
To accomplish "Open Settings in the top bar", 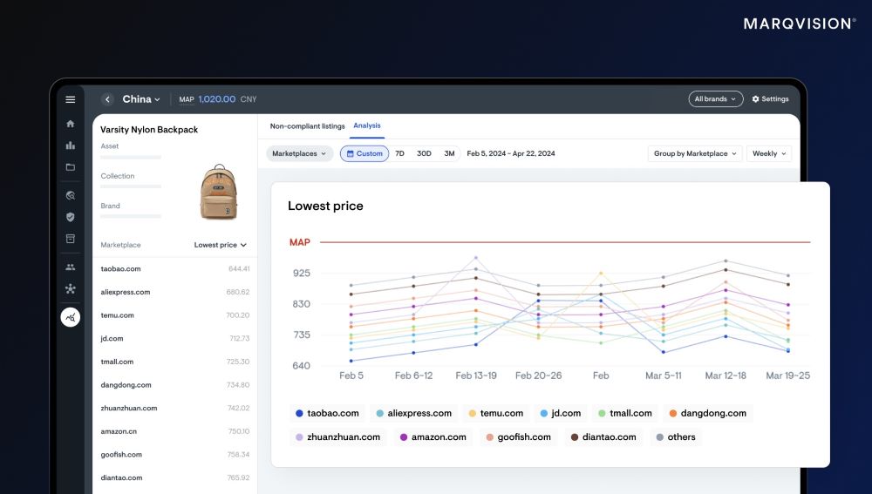I will coord(770,99).
